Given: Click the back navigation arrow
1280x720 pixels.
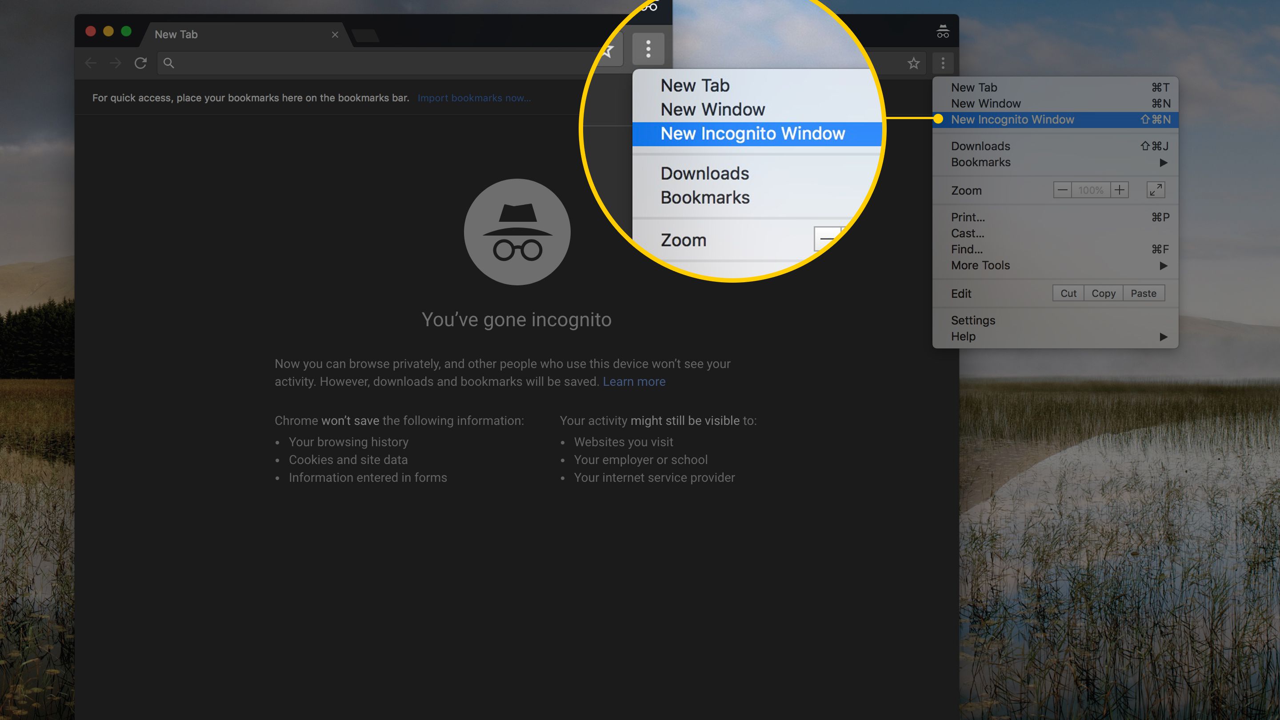Looking at the screenshot, I should (x=90, y=63).
